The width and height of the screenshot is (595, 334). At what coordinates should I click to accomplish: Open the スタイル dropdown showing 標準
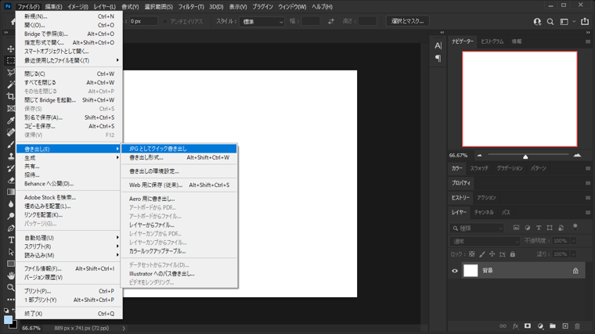pyautogui.click(x=261, y=22)
